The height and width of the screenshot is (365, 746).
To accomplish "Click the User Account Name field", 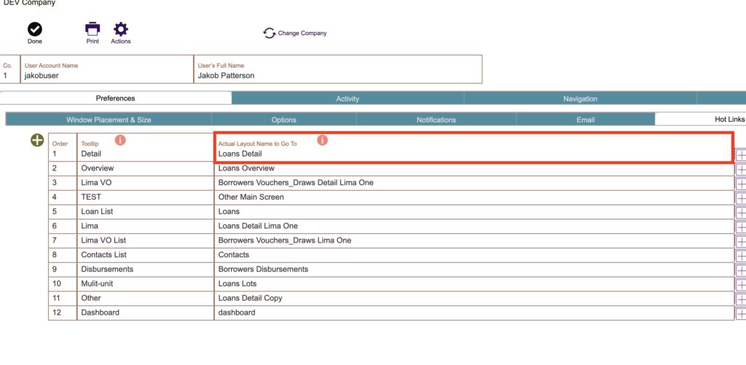I will click(107, 69).
